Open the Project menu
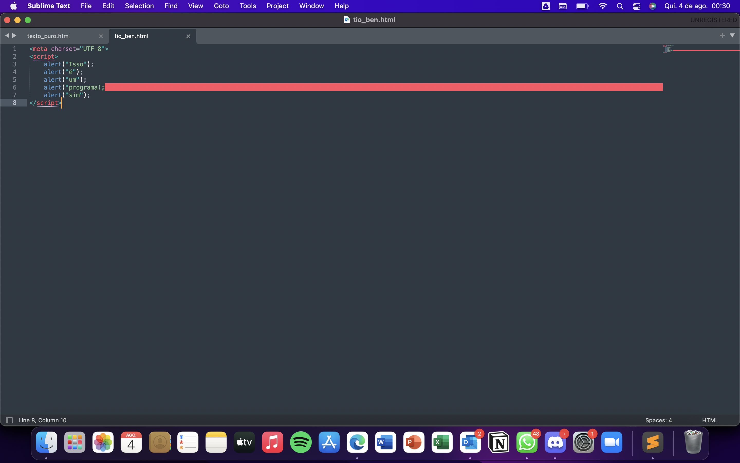This screenshot has height=463, width=740. point(277,6)
